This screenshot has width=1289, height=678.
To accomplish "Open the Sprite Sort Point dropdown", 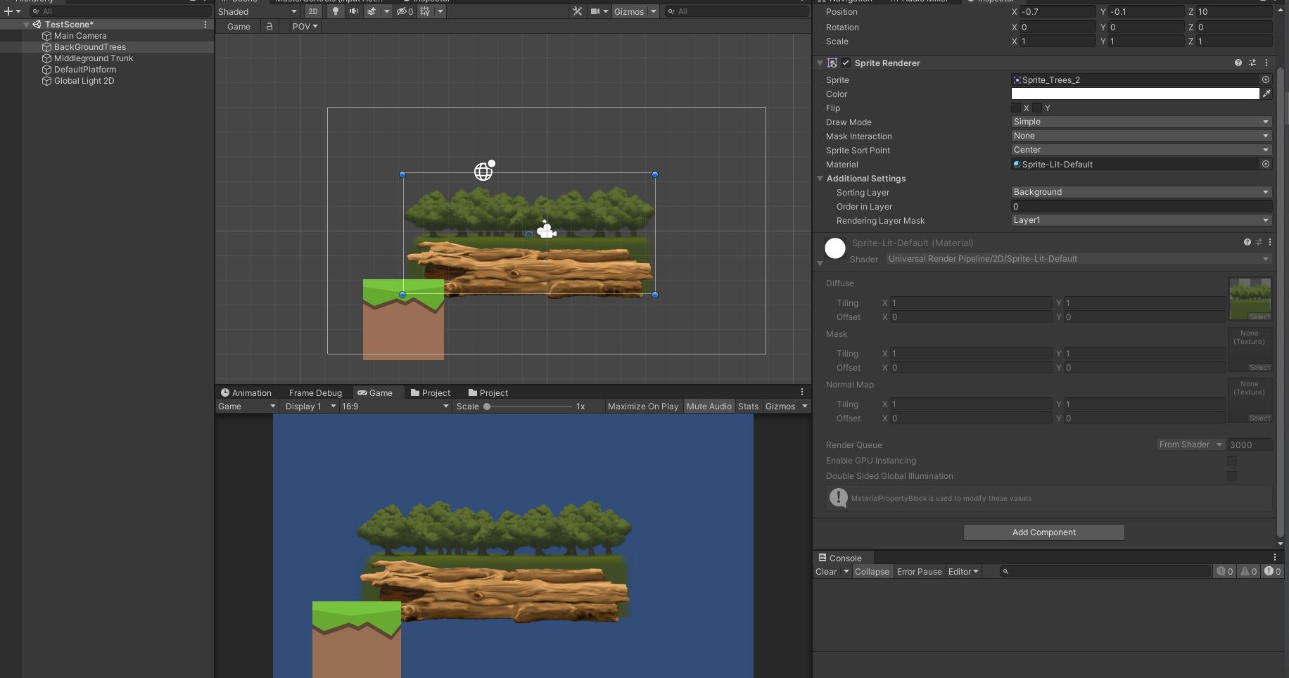I will (x=1141, y=150).
